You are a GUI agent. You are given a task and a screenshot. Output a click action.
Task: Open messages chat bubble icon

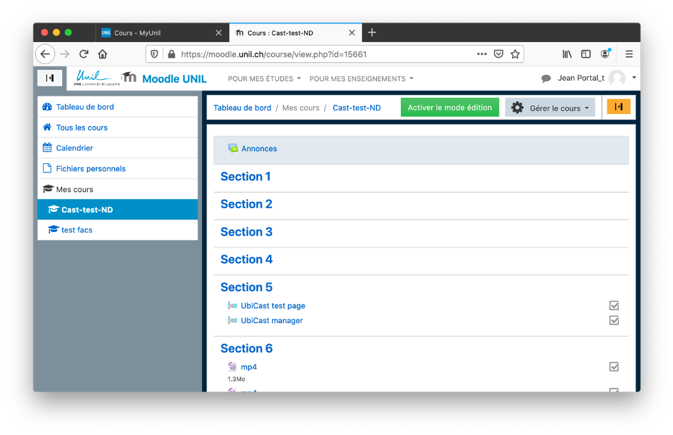546,78
